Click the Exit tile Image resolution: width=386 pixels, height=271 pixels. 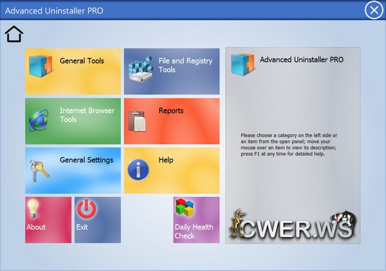[x=98, y=220]
